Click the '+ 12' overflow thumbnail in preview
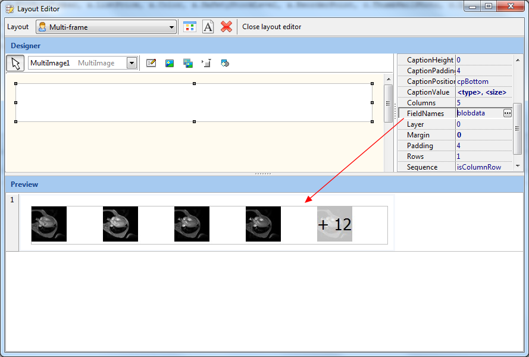Viewport: 529px width, 357px height. pyautogui.click(x=334, y=224)
